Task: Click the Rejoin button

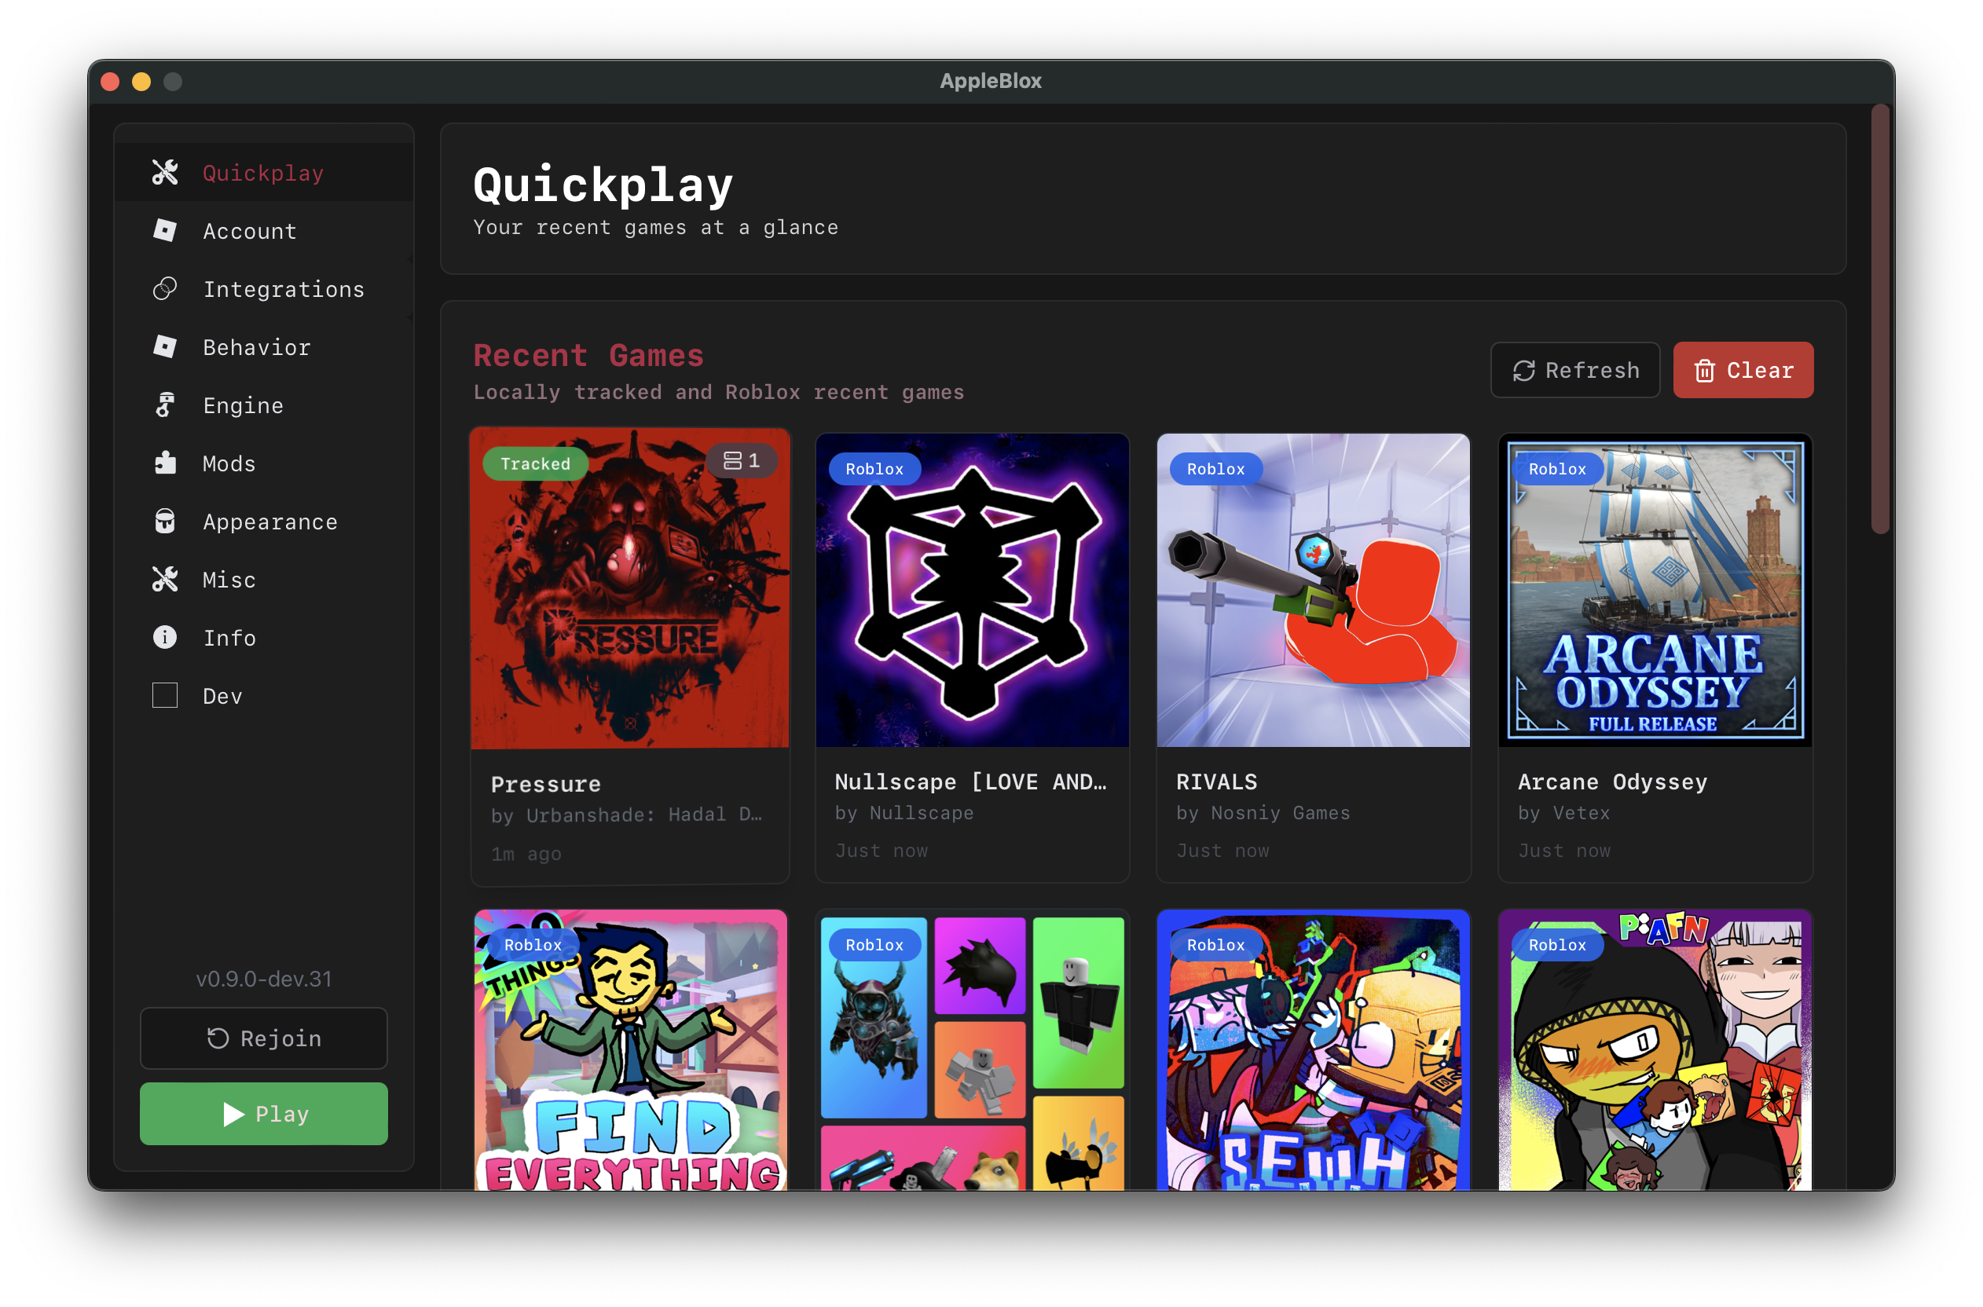Action: [263, 1038]
